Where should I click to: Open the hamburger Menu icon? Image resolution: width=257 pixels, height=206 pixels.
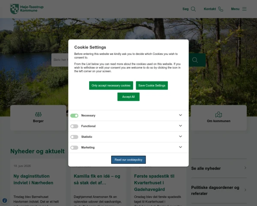pyautogui.click(x=244, y=9)
